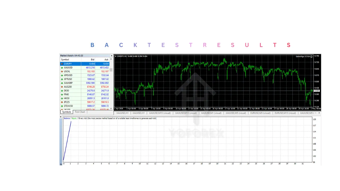
Task: Click XPTUSD ask value 1987.02
Action: point(105,79)
